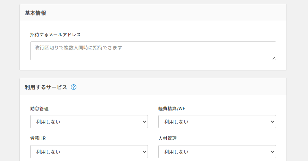The width and height of the screenshot is (308, 161).
Task: Open the 勤怠管理 dropdown
Action: [89, 122]
